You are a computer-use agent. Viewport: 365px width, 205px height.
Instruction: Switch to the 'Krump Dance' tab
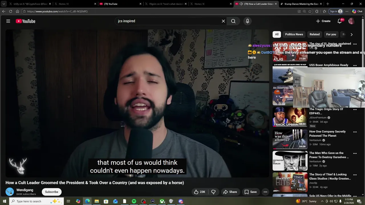point(301,4)
